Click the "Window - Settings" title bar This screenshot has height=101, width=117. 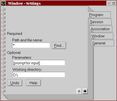pos(56,3)
